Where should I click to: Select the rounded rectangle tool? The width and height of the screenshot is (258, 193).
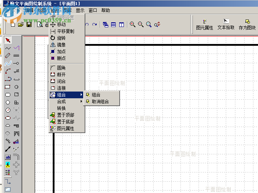[8, 95]
